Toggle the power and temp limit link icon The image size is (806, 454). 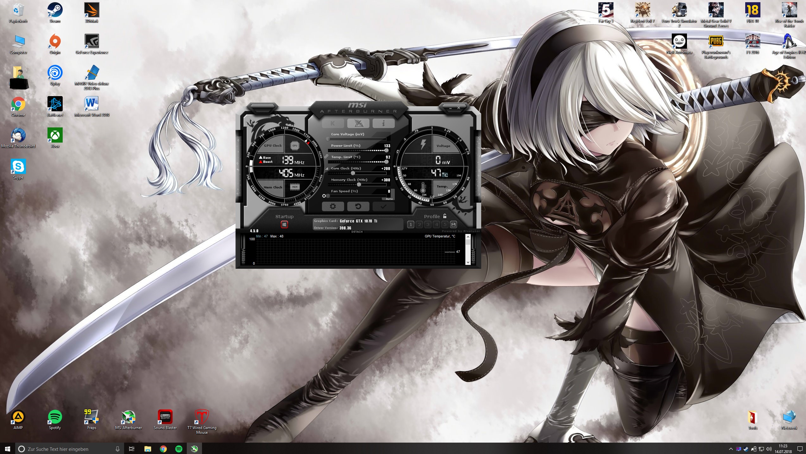point(326,156)
